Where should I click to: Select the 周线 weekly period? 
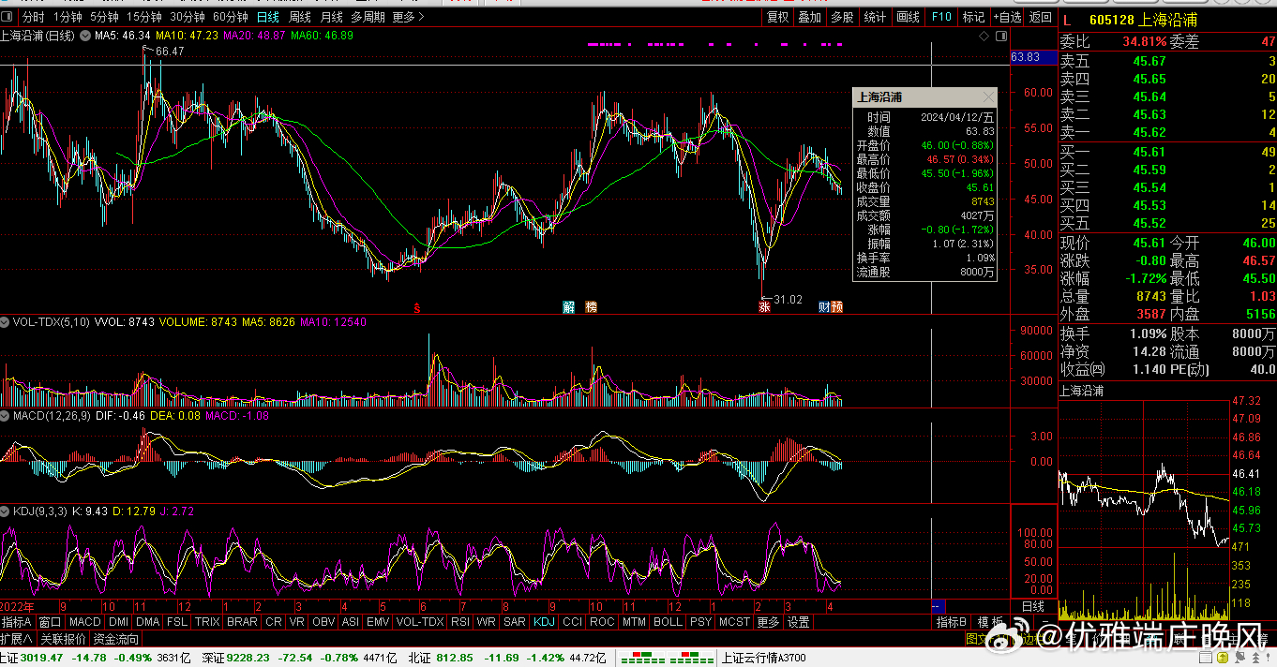pos(300,17)
